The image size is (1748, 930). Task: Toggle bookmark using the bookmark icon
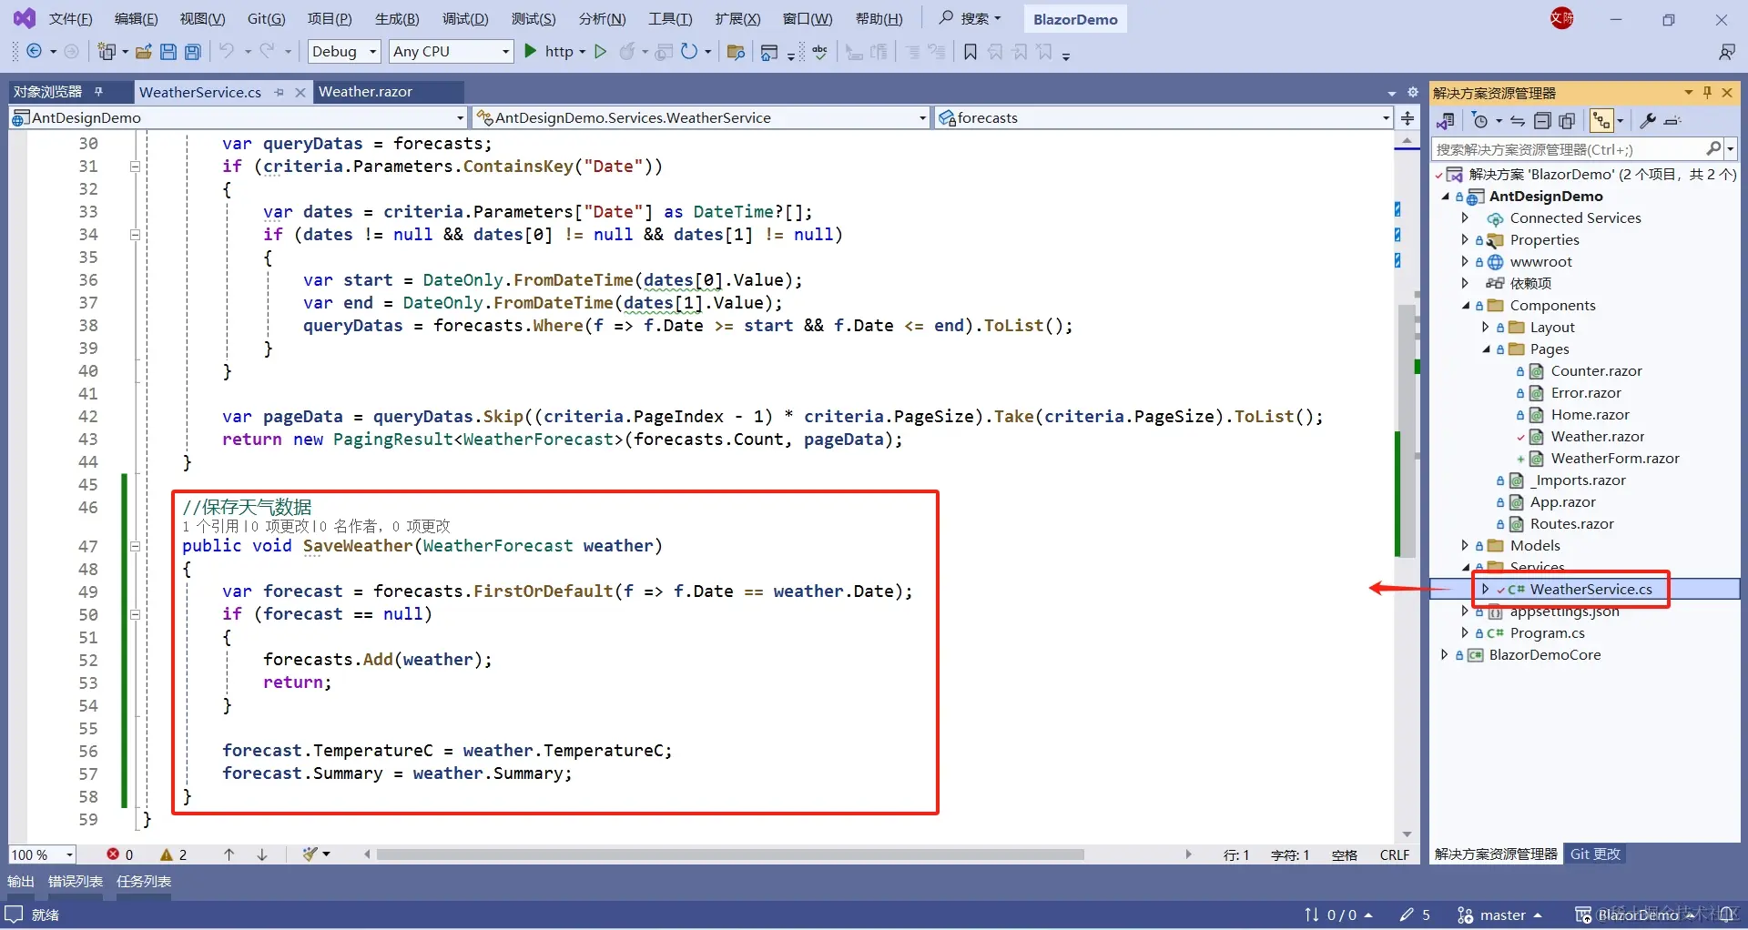coord(971,52)
